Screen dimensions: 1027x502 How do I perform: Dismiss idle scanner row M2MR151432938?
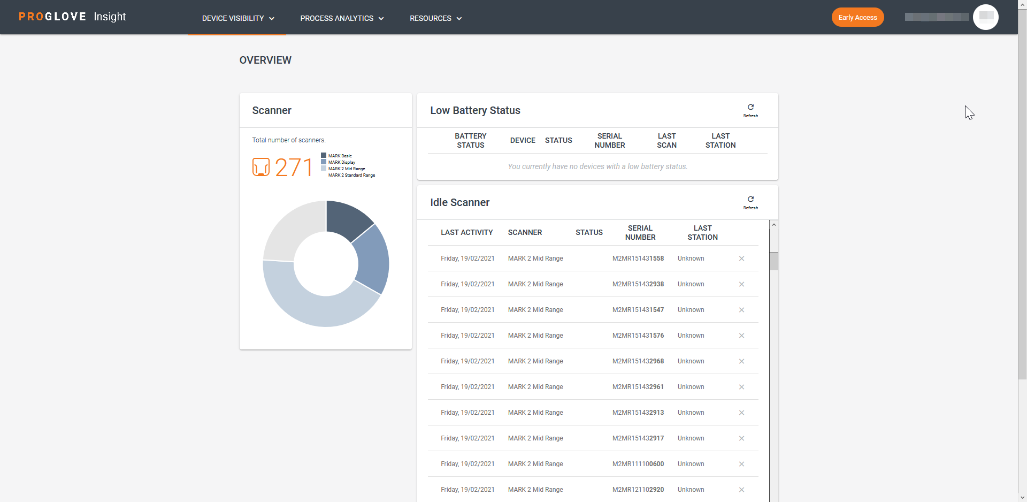pyautogui.click(x=741, y=284)
